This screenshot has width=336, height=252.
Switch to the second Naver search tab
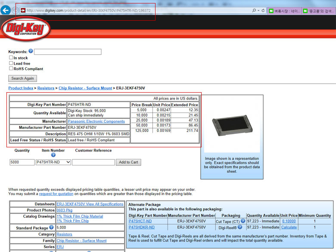pyautogui.click(x=319, y=11)
